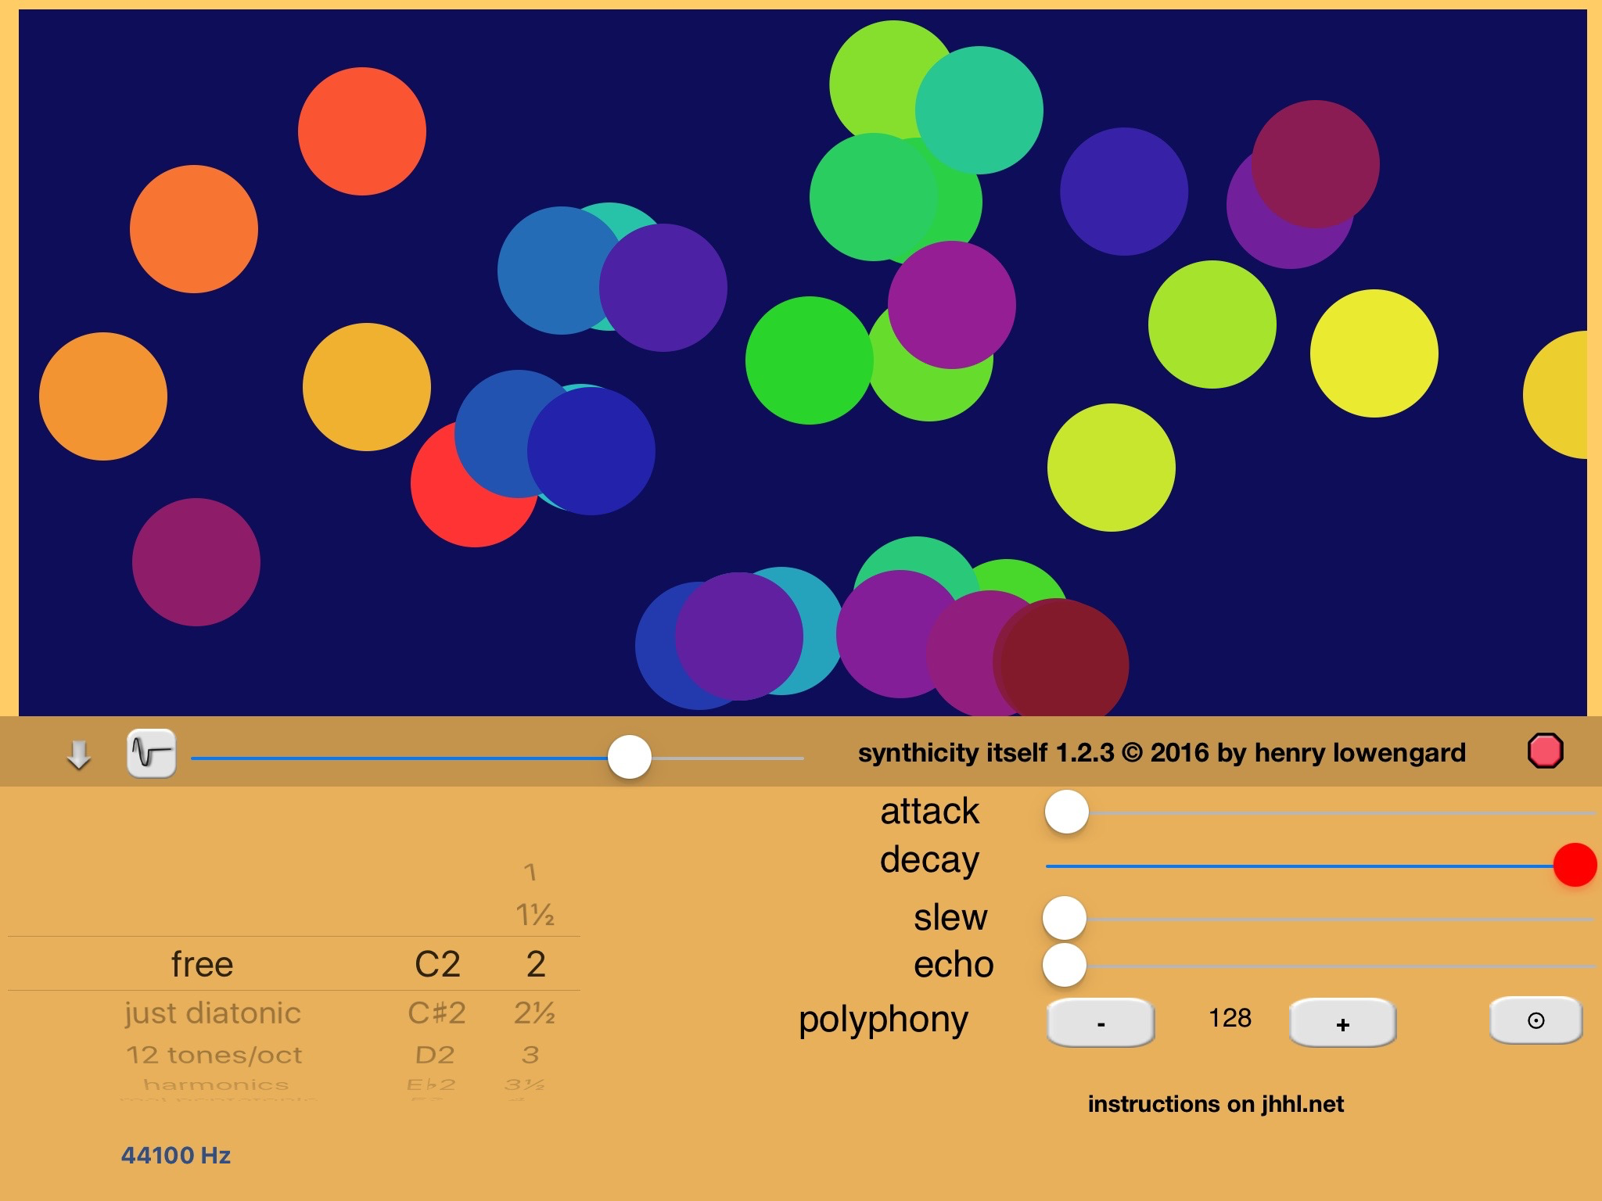Open 'instructions on jhhl.net' link
Screen dimensions: 1602x1201
[1215, 1104]
